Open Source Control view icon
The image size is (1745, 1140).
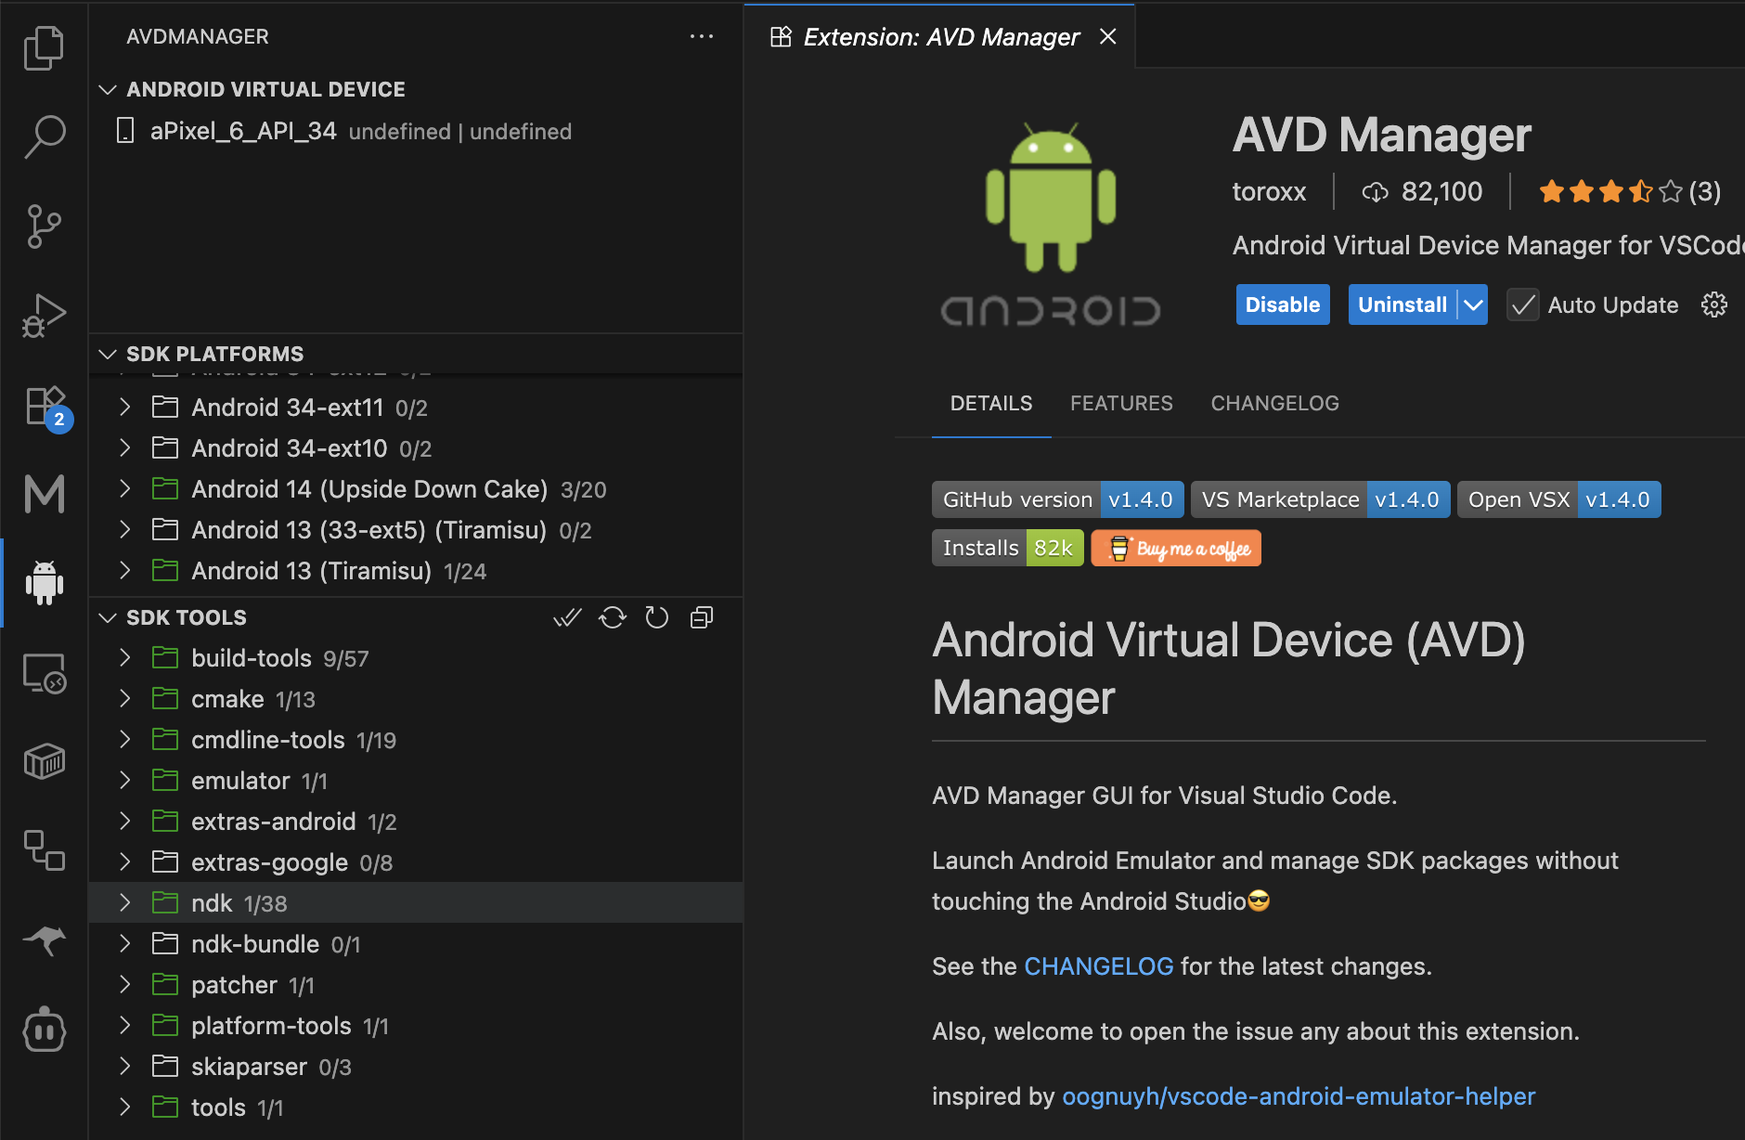pyautogui.click(x=44, y=227)
